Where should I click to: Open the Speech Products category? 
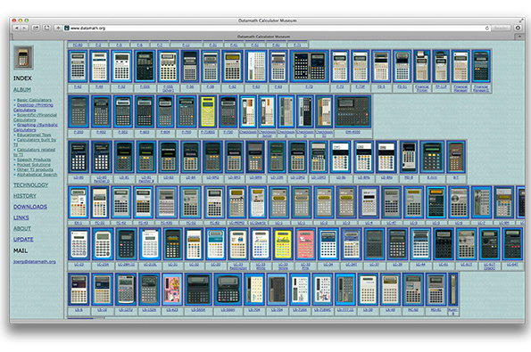pyautogui.click(x=34, y=160)
